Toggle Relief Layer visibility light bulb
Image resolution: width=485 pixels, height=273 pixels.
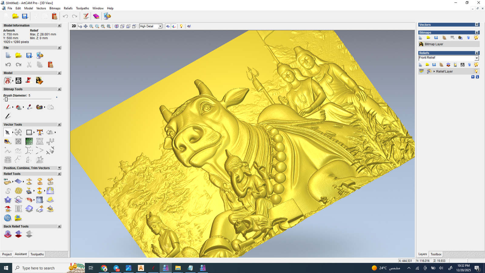point(476,71)
